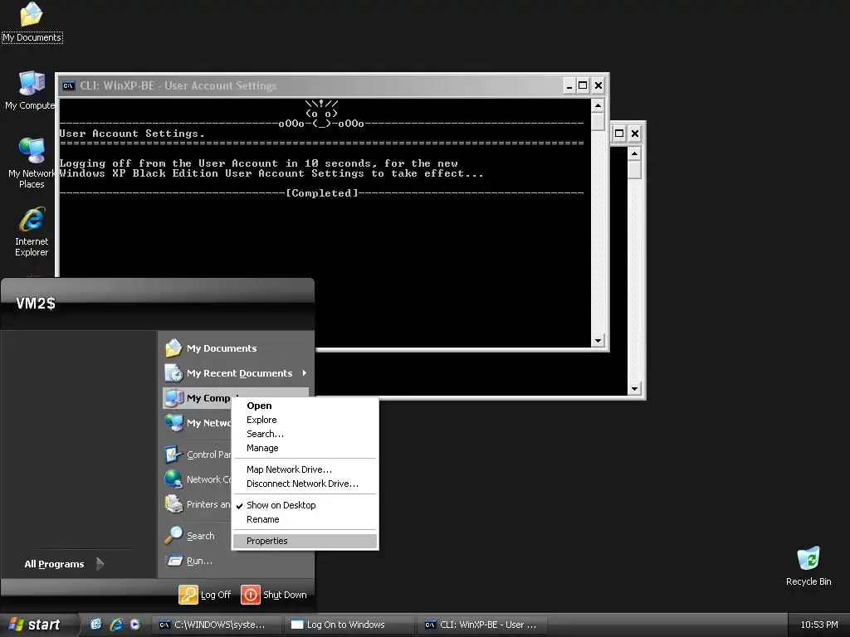The height and width of the screenshot is (637, 850).
Task: Click Show Desktop quick launch icon
Action: click(x=96, y=625)
